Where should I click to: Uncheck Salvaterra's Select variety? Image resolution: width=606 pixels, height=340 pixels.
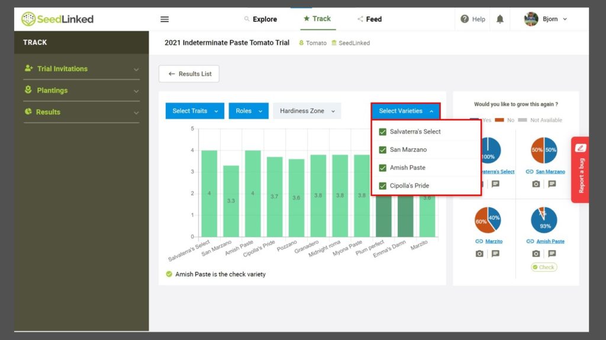click(383, 132)
